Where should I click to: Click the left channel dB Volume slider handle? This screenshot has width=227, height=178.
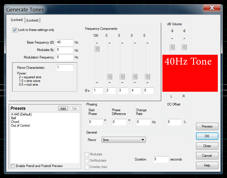[172, 47]
